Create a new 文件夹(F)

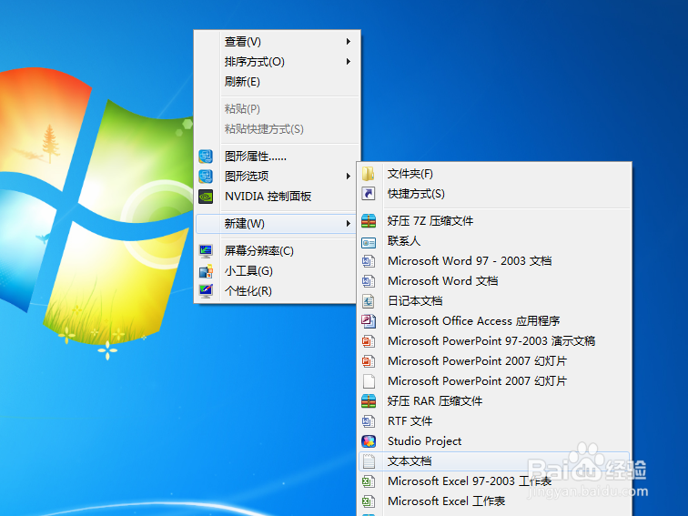494,174
